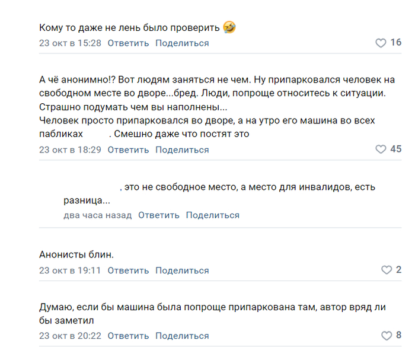Click the laughing emoji in first comment

pyautogui.click(x=229, y=27)
